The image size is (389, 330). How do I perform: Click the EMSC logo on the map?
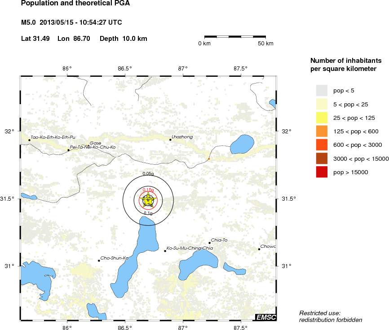pos(265,317)
